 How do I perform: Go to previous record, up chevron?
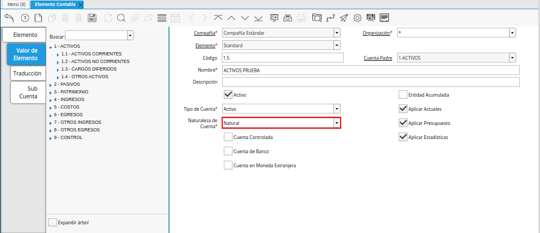(x=231, y=18)
